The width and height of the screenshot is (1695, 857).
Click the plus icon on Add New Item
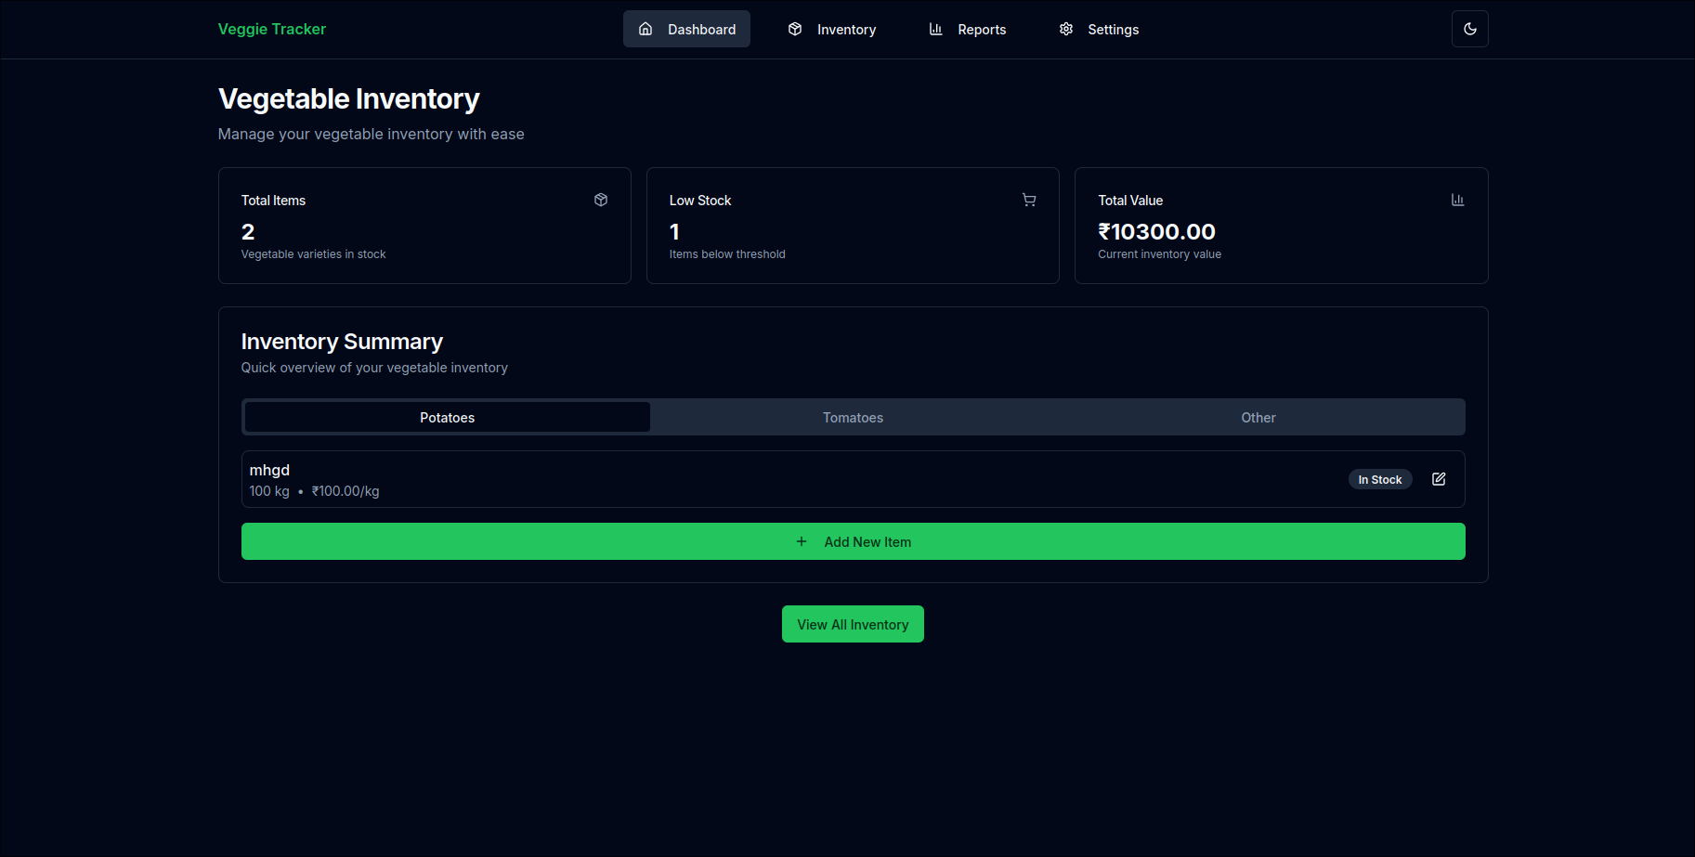[x=802, y=541]
